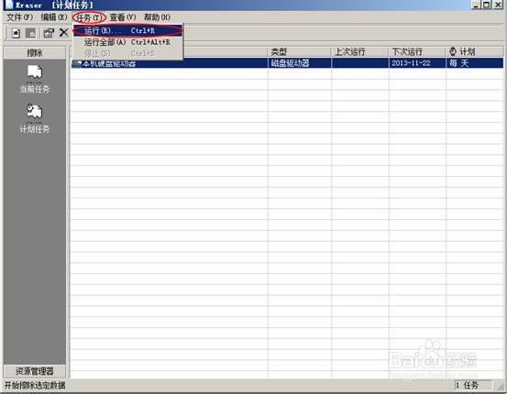Sort by the 下次运行 column header

click(x=417, y=51)
